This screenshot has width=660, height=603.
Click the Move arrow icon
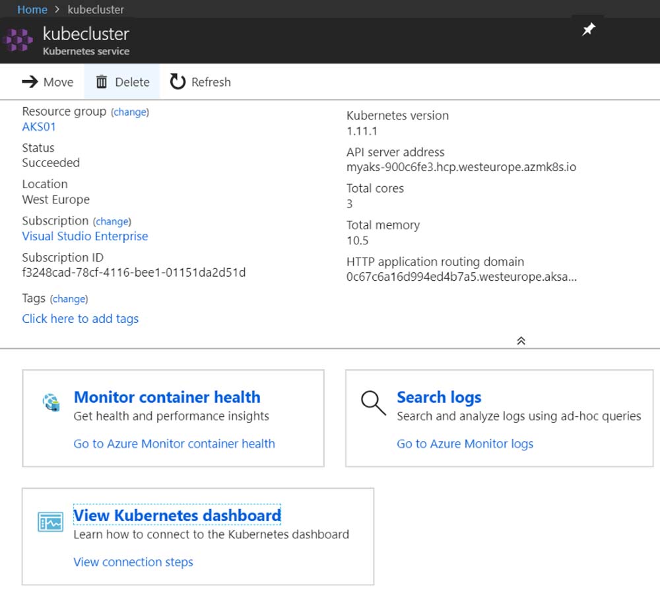(x=30, y=82)
